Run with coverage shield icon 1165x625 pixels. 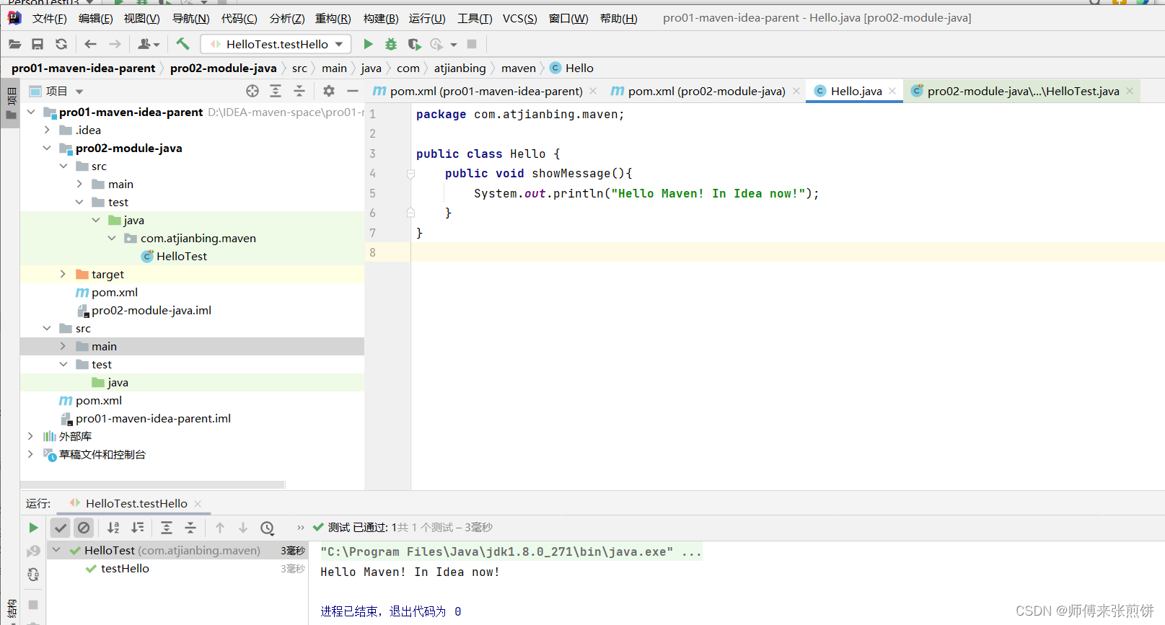coord(414,44)
